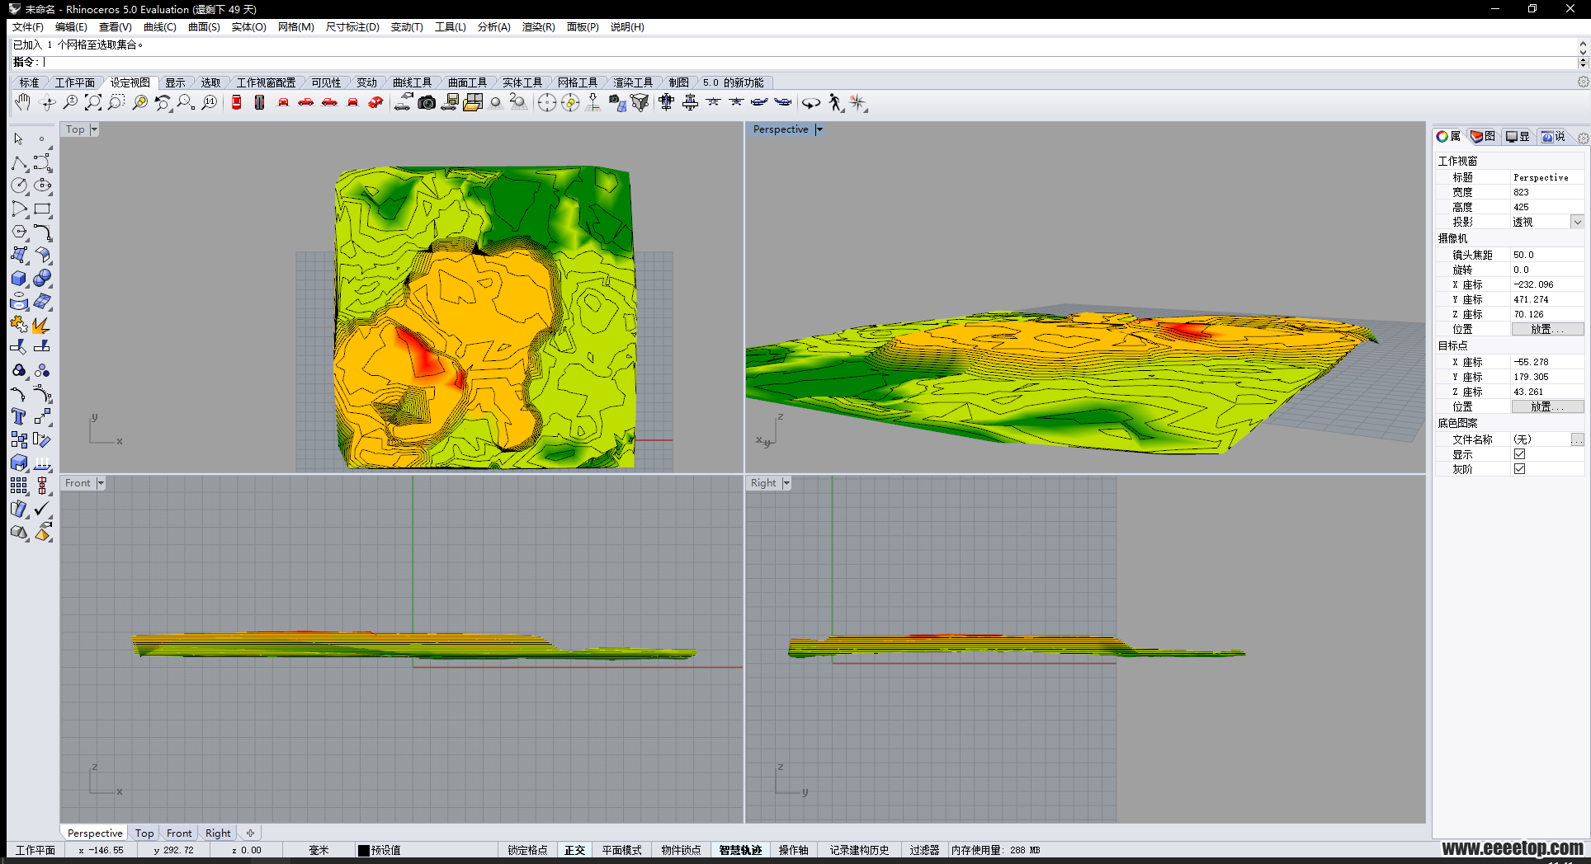Select the Box solid tool
Screen dimensions: 1591x864
point(19,278)
